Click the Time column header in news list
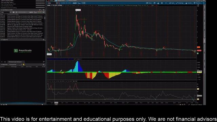The image size is (217, 122). (2, 14)
